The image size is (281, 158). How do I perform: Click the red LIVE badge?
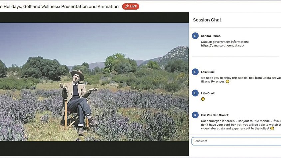click(131, 6)
